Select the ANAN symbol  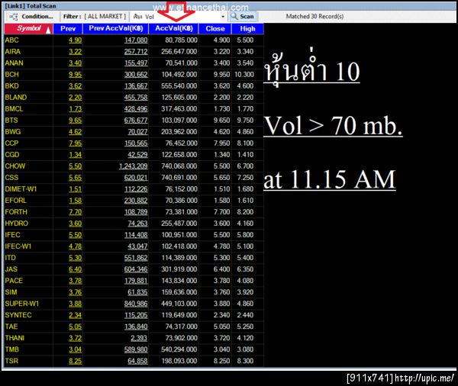[14, 63]
